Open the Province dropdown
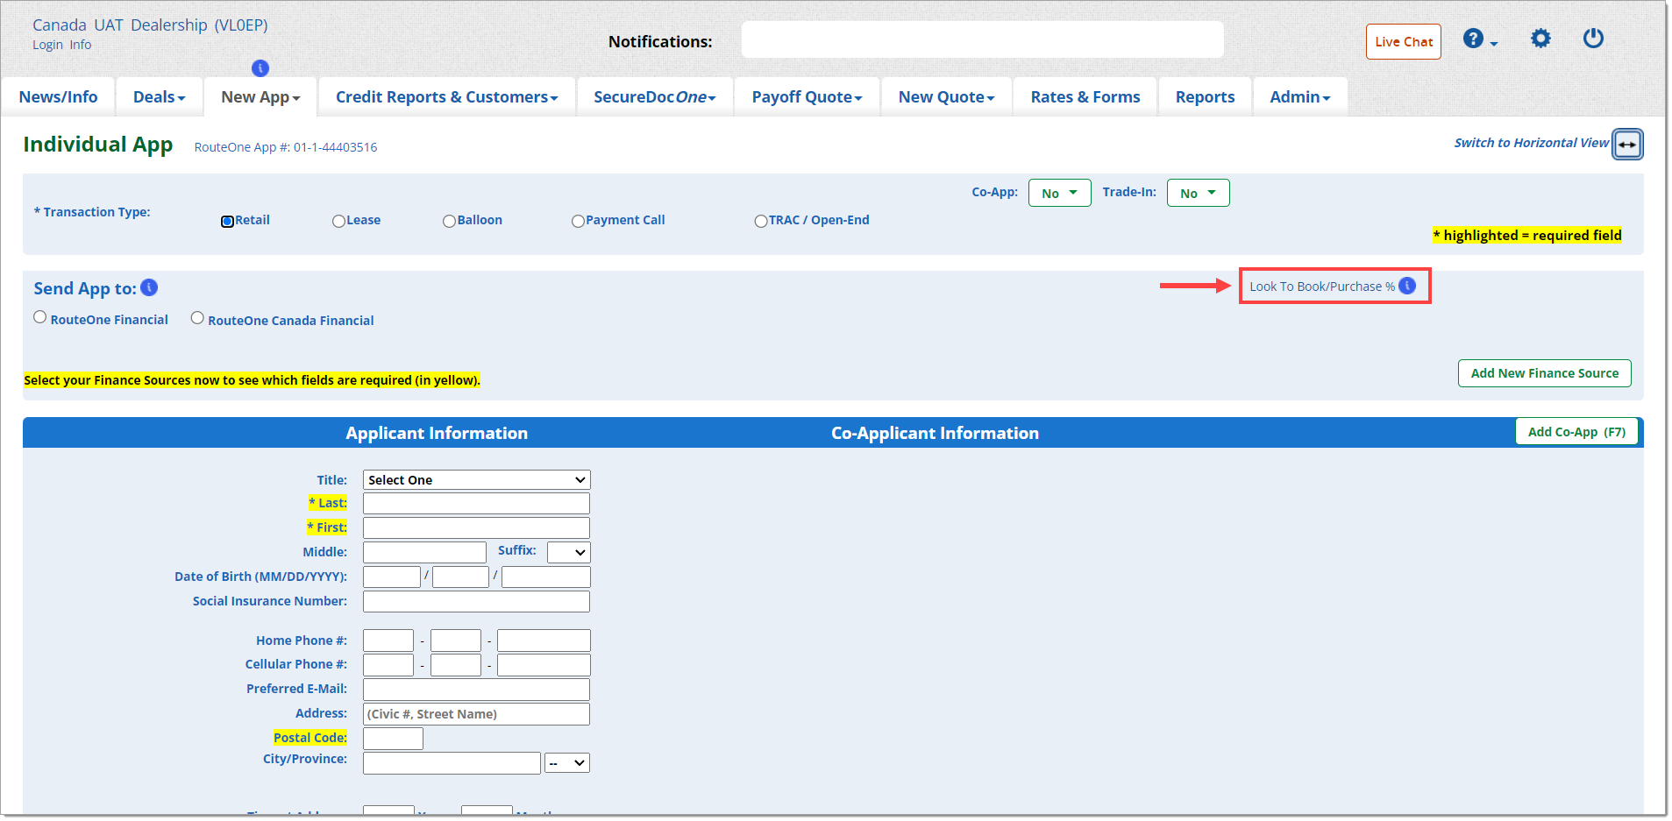 (x=567, y=763)
